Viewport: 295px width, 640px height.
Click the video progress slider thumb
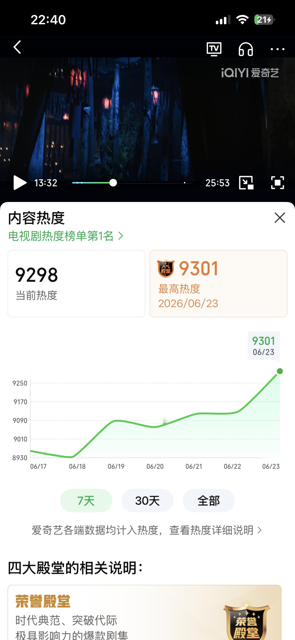pyautogui.click(x=113, y=183)
